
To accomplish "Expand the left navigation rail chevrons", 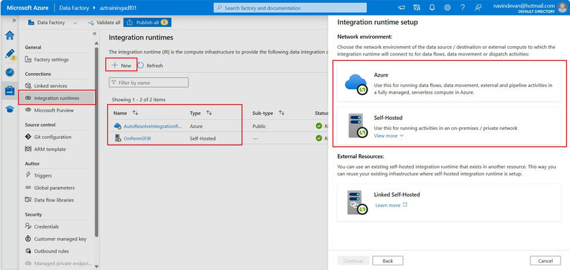I will pyautogui.click(x=14, y=20).
